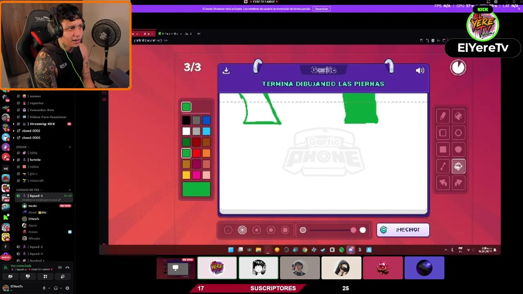Screen dimensions: 523x294
Task: Click the round timer clock icon
Action: 458,67
